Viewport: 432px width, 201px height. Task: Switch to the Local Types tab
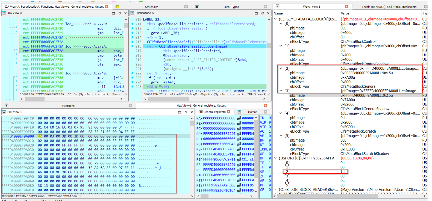(231, 7)
